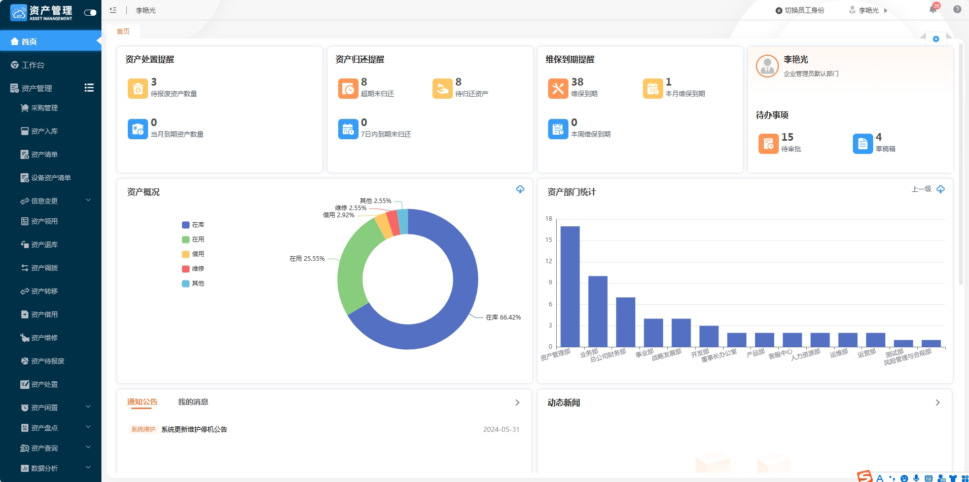The image size is (969, 482).
Task: Click the help question mark icon
Action: point(957,9)
